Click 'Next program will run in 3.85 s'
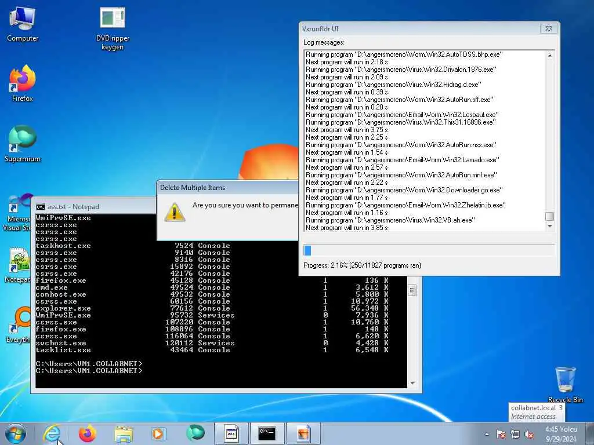The width and height of the screenshot is (594, 445). point(347,228)
